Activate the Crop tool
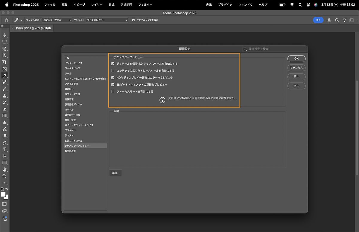 click(4, 62)
